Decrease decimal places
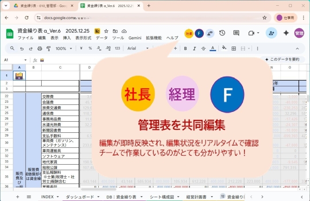The width and height of the screenshot is (310, 201). 99,48
